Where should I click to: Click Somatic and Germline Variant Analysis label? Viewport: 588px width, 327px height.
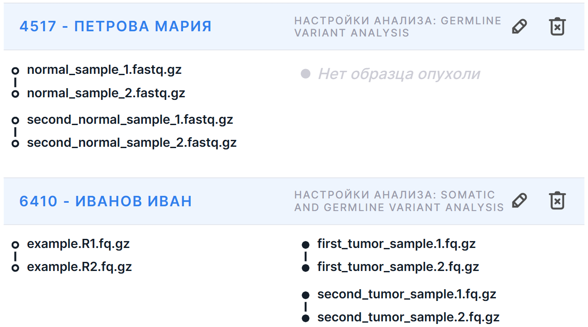[x=399, y=201]
